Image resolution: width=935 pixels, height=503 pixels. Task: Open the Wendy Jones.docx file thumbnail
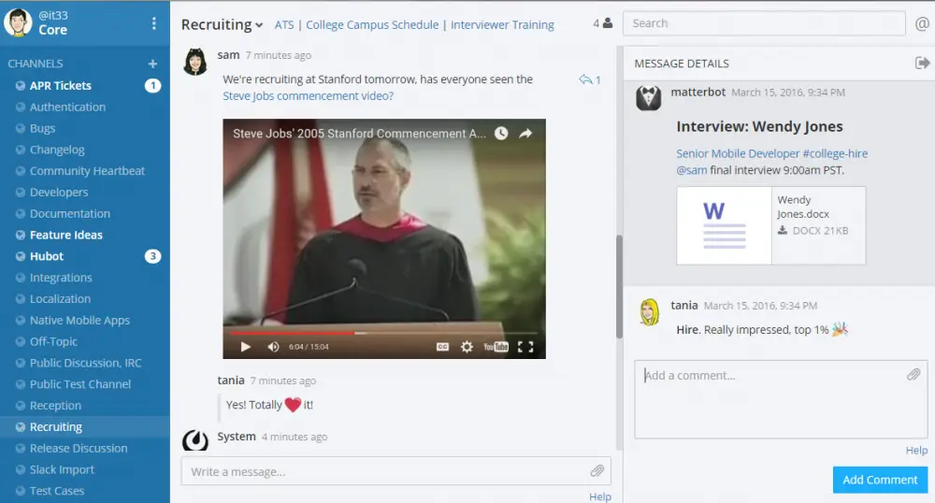click(x=725, y=225)
